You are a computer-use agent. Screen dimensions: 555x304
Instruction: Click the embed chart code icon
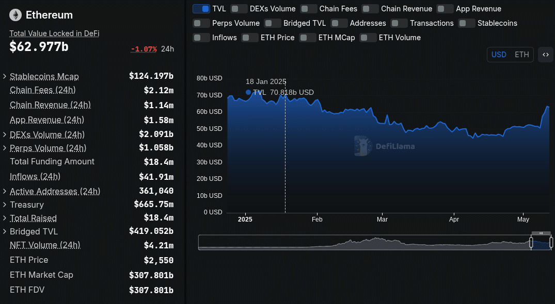click(x=545, y=55)
